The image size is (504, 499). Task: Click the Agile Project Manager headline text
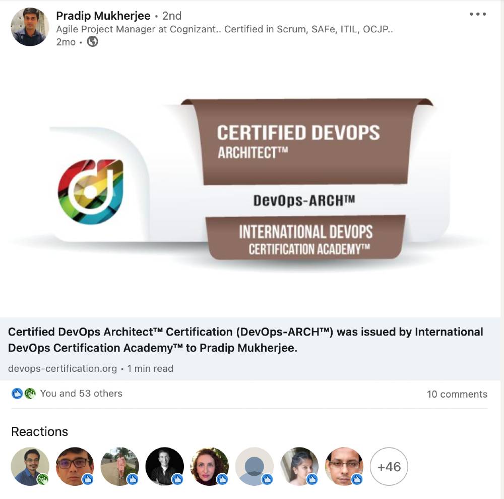click(x=224, y=29)
